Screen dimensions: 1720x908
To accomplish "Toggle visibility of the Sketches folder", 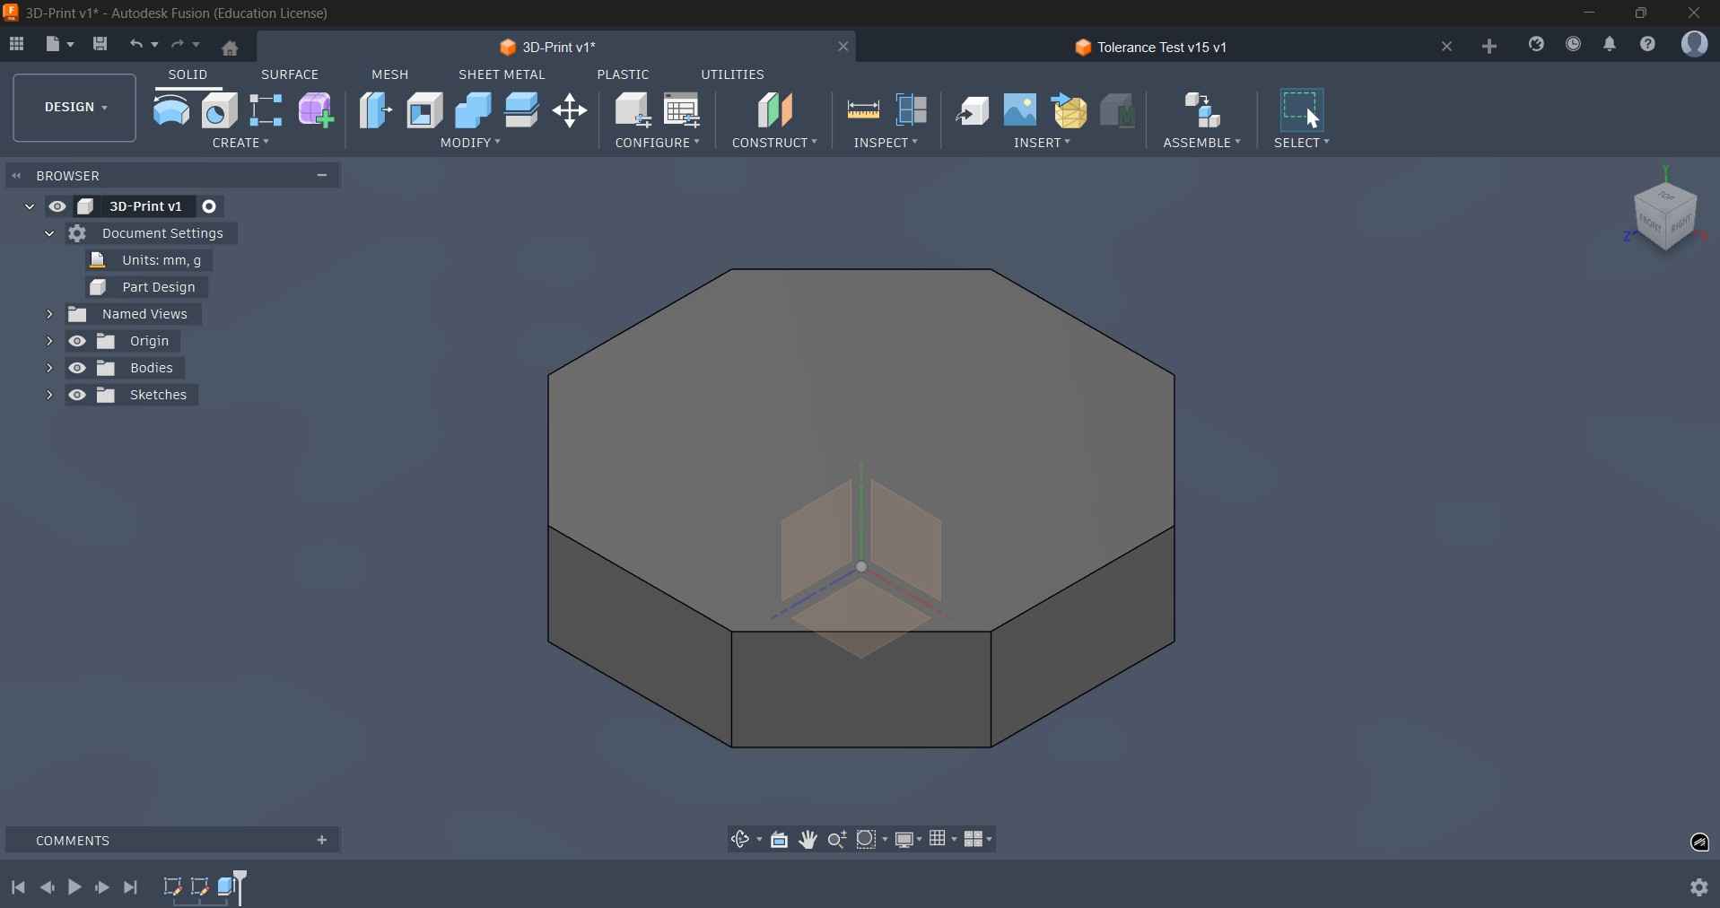I will click(x=78, y=395).
